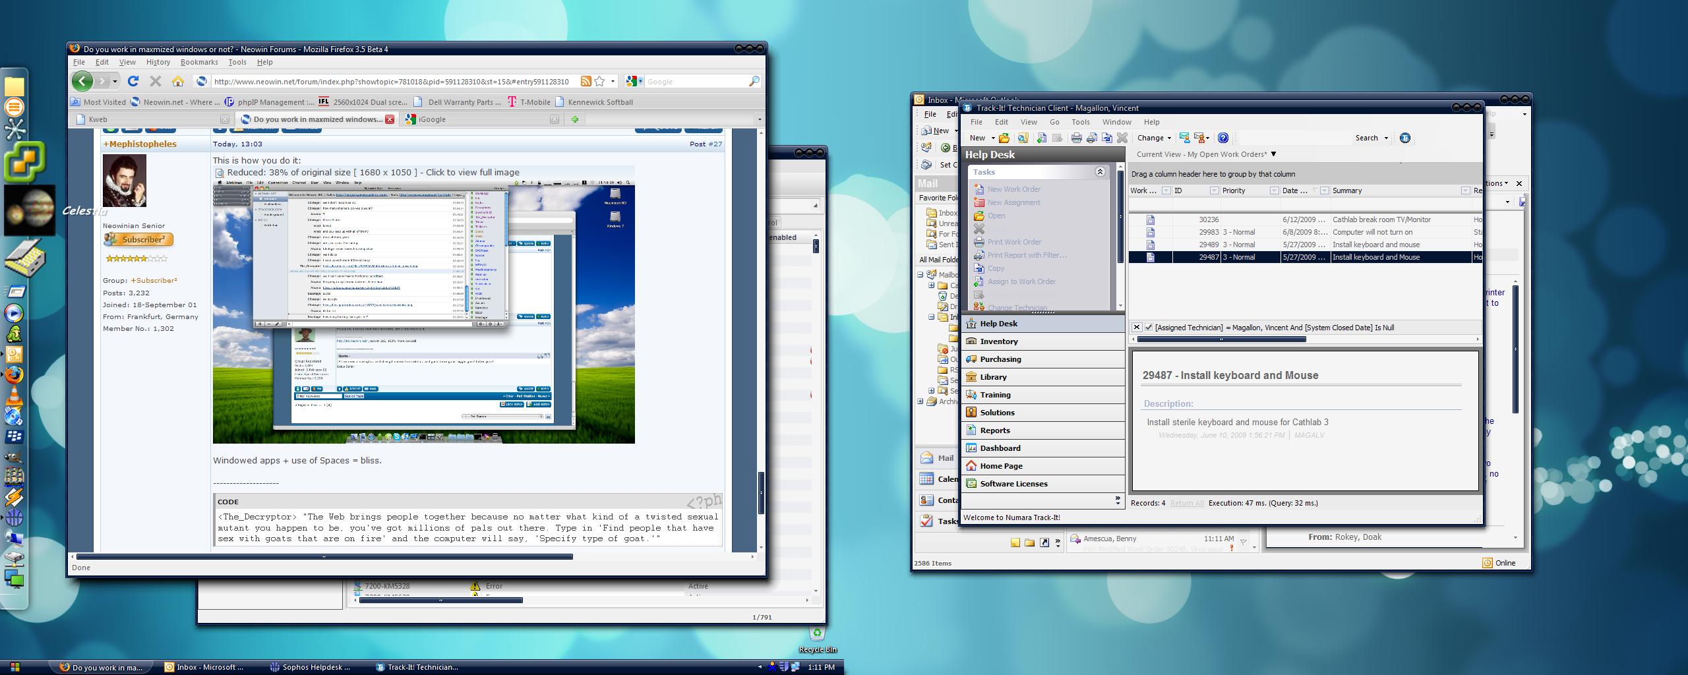The width and height of the screenshot is (1688, 675).
Task: Launch the VMware icon in dock
Action: 24,161
